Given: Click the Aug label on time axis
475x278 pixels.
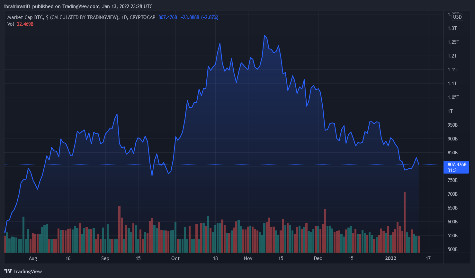Looking at the screenshot, I should (33, 258).
